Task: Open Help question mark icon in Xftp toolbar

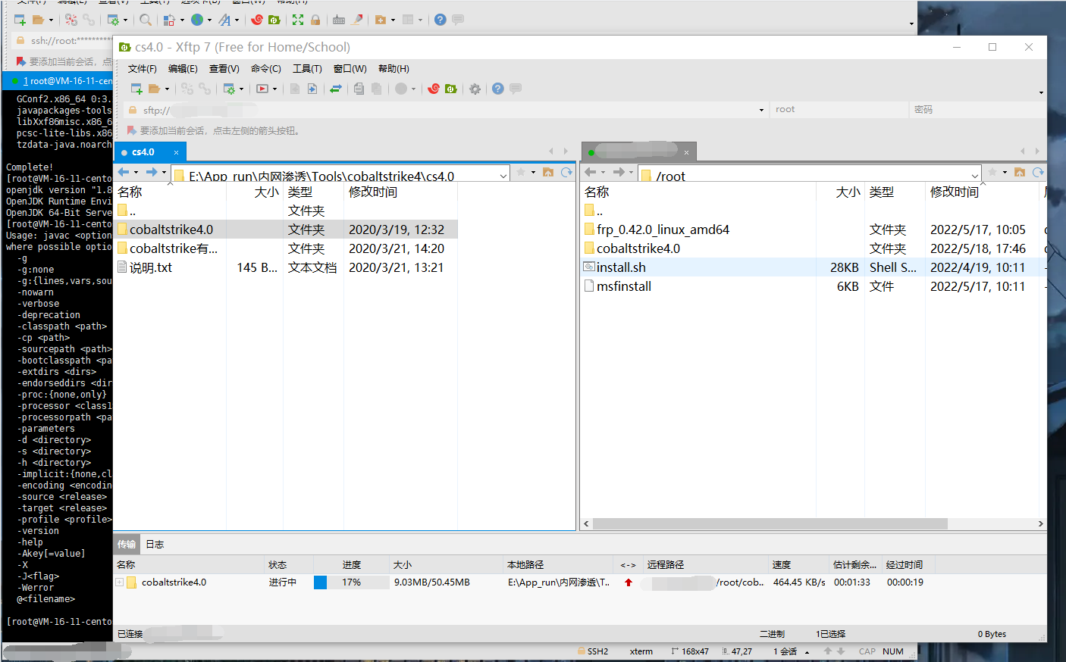Action: pyautogui.click(x=497, y=89)
